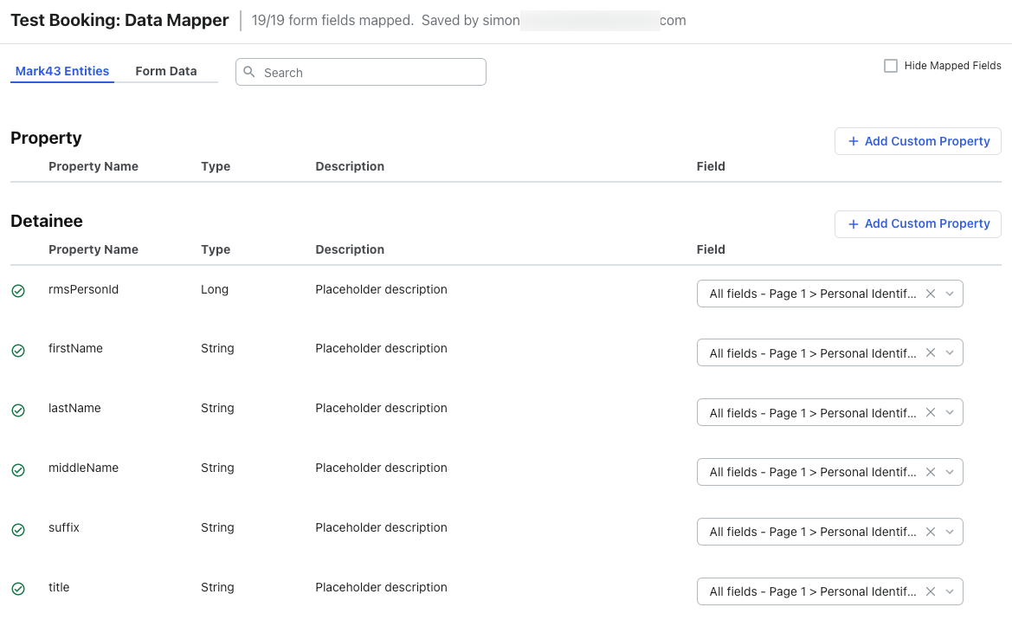Enable the Hide Mapped Fields checkbox
The height and width of the screenshot is (620, 1012).
pyautogui.click(x=890, y=65)
